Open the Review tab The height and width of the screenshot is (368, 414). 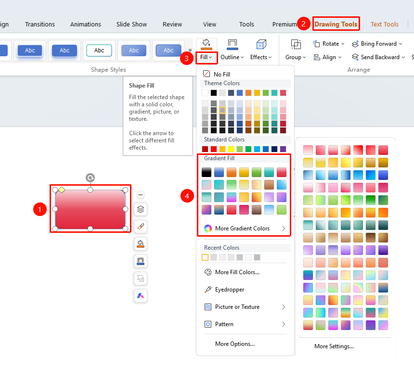pyautogui.click(x=172, y=24)
